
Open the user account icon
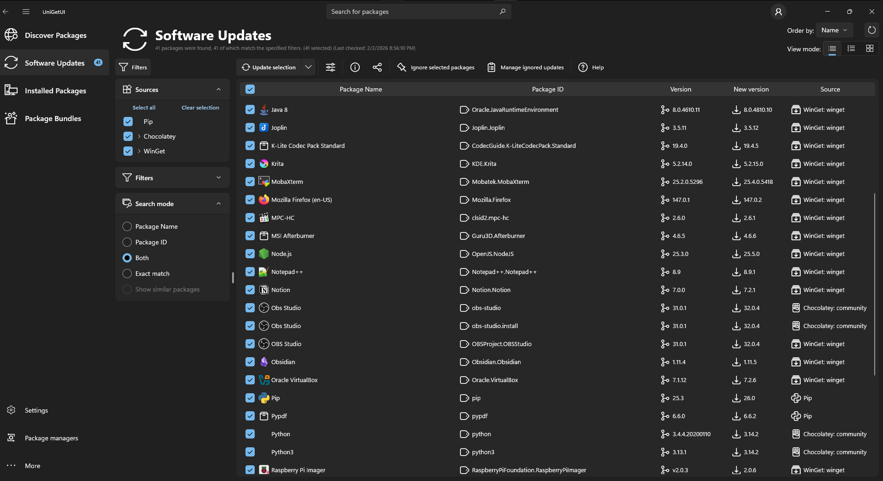779,12
